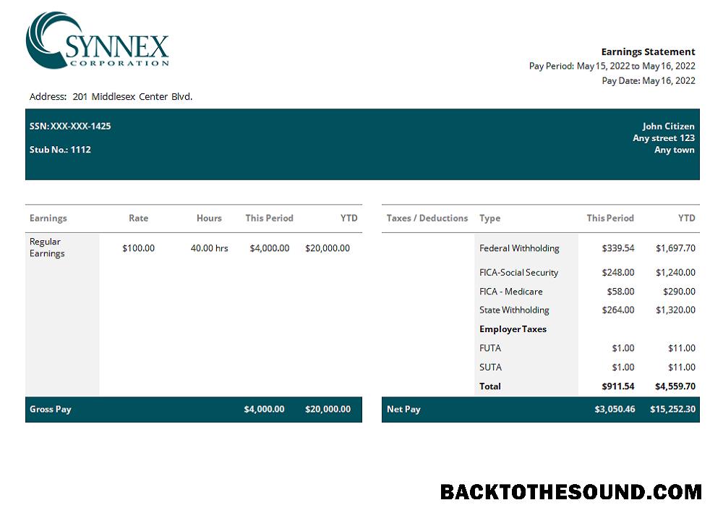The width and height of the screenshot is (723, 521).
Task: Click FICA Medicare amount '$58.00'
Action: pos(620,292)
